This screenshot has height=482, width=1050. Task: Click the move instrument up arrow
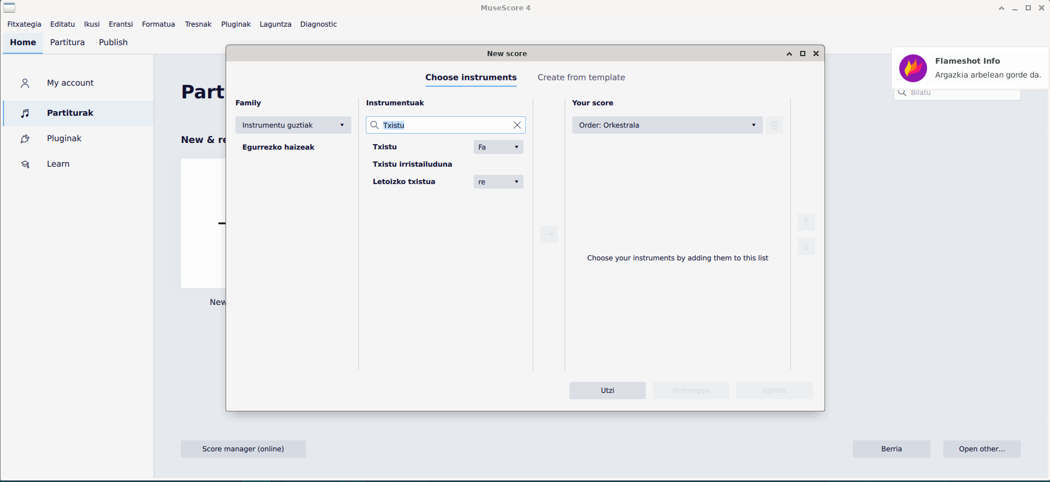[806, 222]
